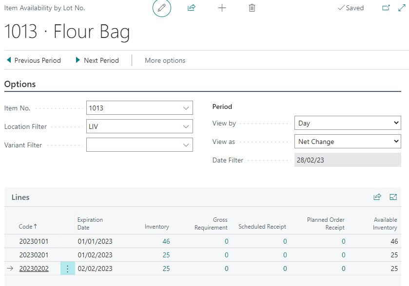Select lot code 20230201 cell
Screen dimensions: 409x286
pos(34,255)
